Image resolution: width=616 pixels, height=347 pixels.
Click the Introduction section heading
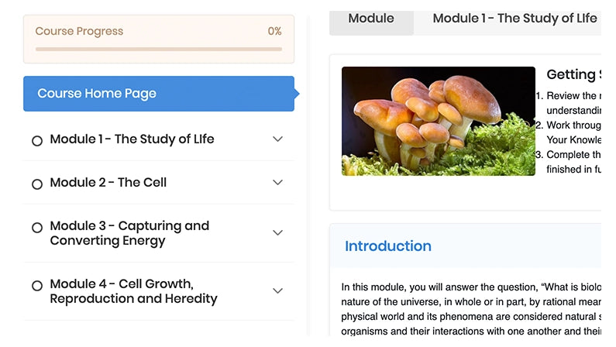point(388,246)
